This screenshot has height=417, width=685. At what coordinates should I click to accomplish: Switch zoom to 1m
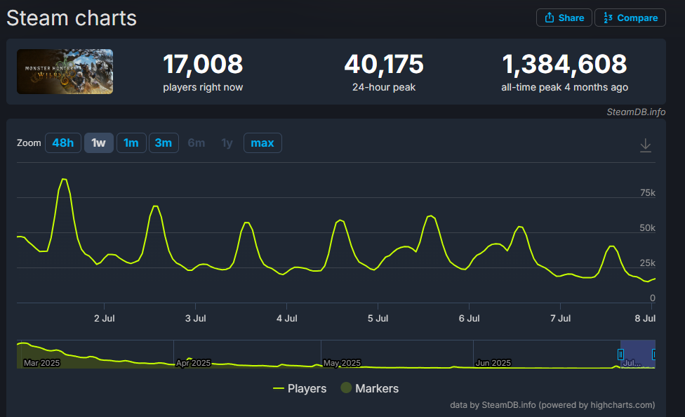click(131, 143)
